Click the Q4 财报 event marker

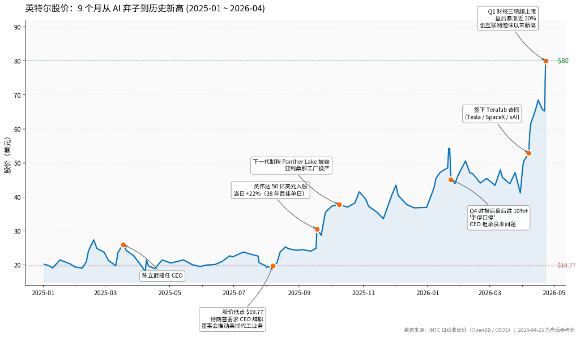pyautogui.click(x=451, y=180)
